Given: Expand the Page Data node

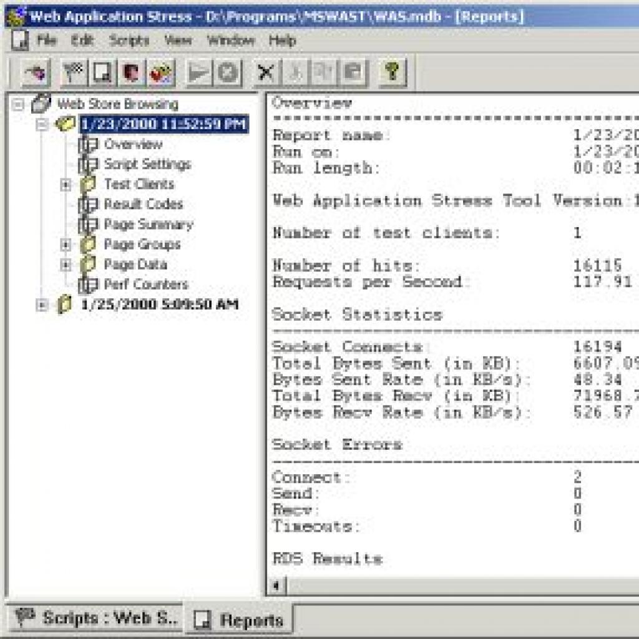Looking at the screenshot, I should point(65,265).
